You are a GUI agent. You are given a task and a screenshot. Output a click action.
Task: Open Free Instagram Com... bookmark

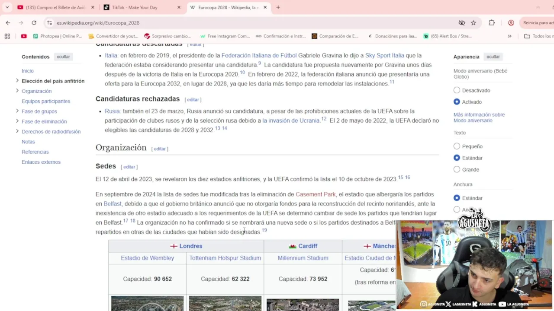pos(225,36)
